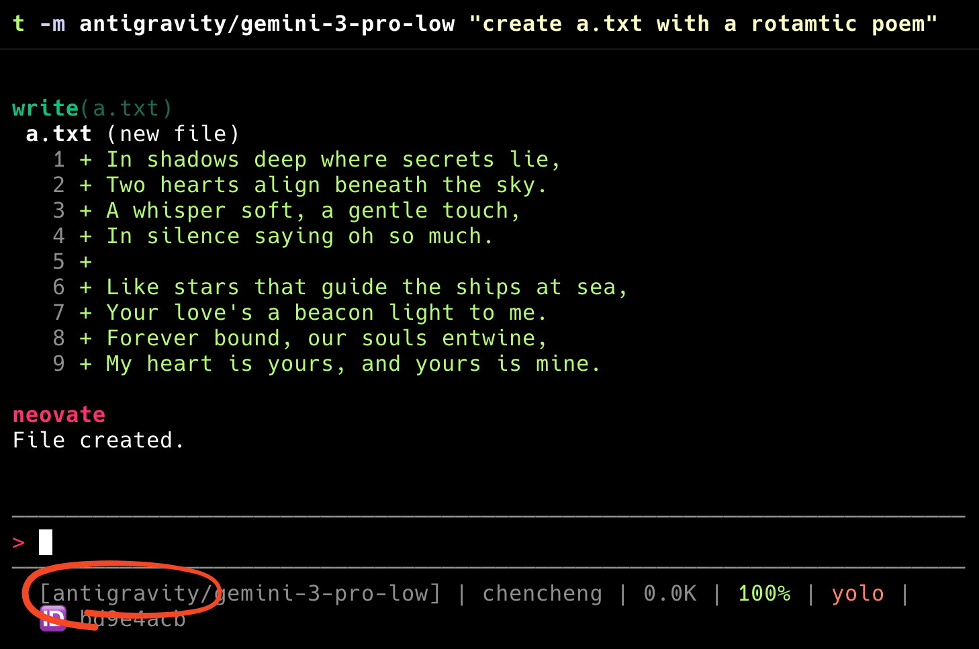Click the green 100% status indicator
Image resolution: width=979 pixels, height=649 pixels.
click(x=764, y=593)
